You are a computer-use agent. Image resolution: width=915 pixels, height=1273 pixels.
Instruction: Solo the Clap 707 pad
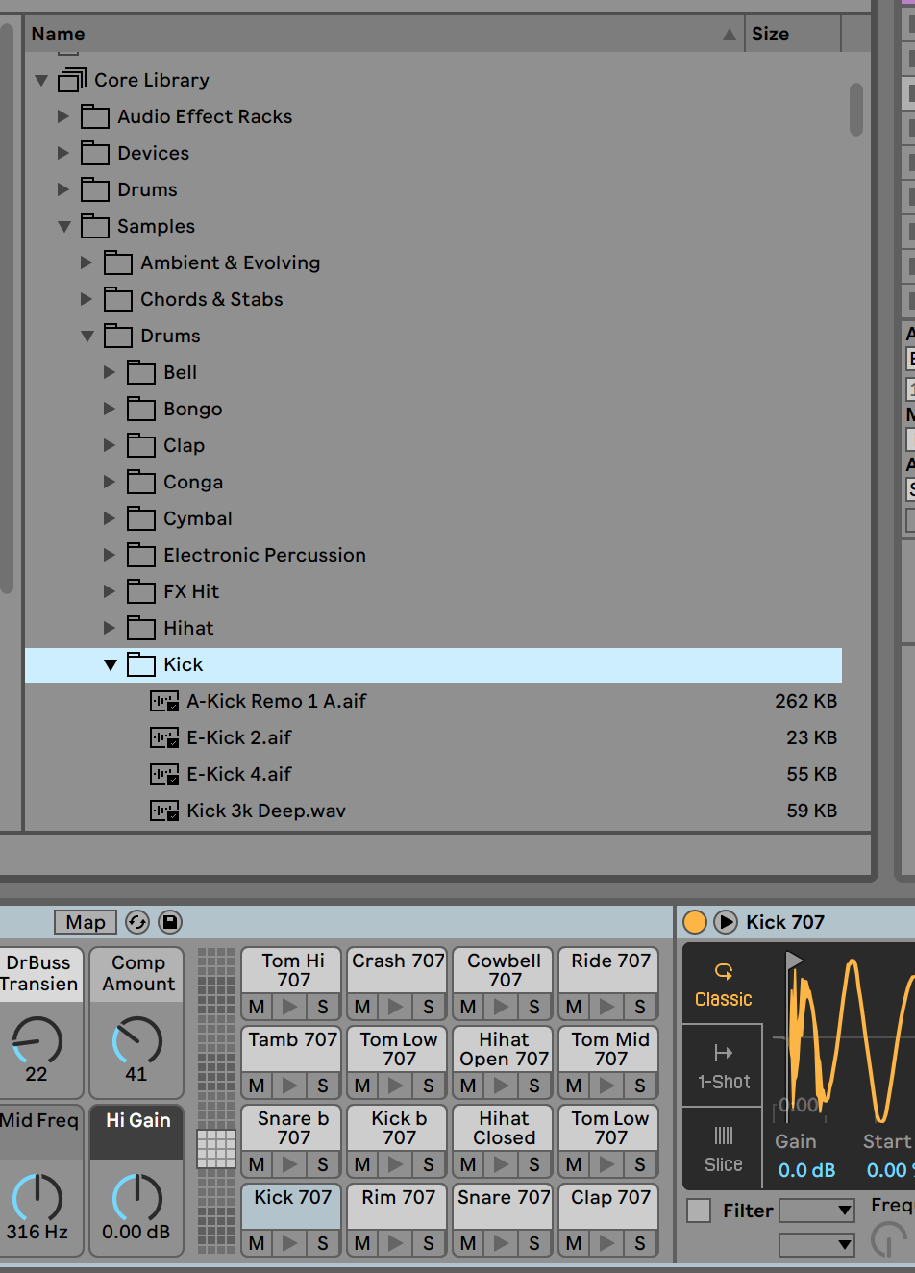[640, 1243]
